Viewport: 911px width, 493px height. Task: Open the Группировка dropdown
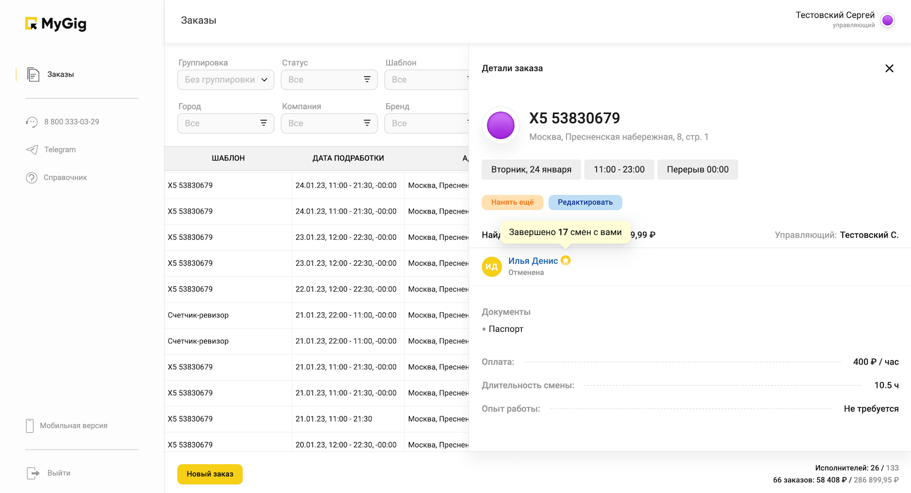tap(226, 80)
